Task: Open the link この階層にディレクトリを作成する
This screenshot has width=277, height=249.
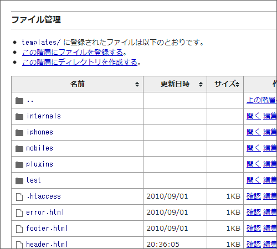Action: pyautogui.click(x=80, y=63)
